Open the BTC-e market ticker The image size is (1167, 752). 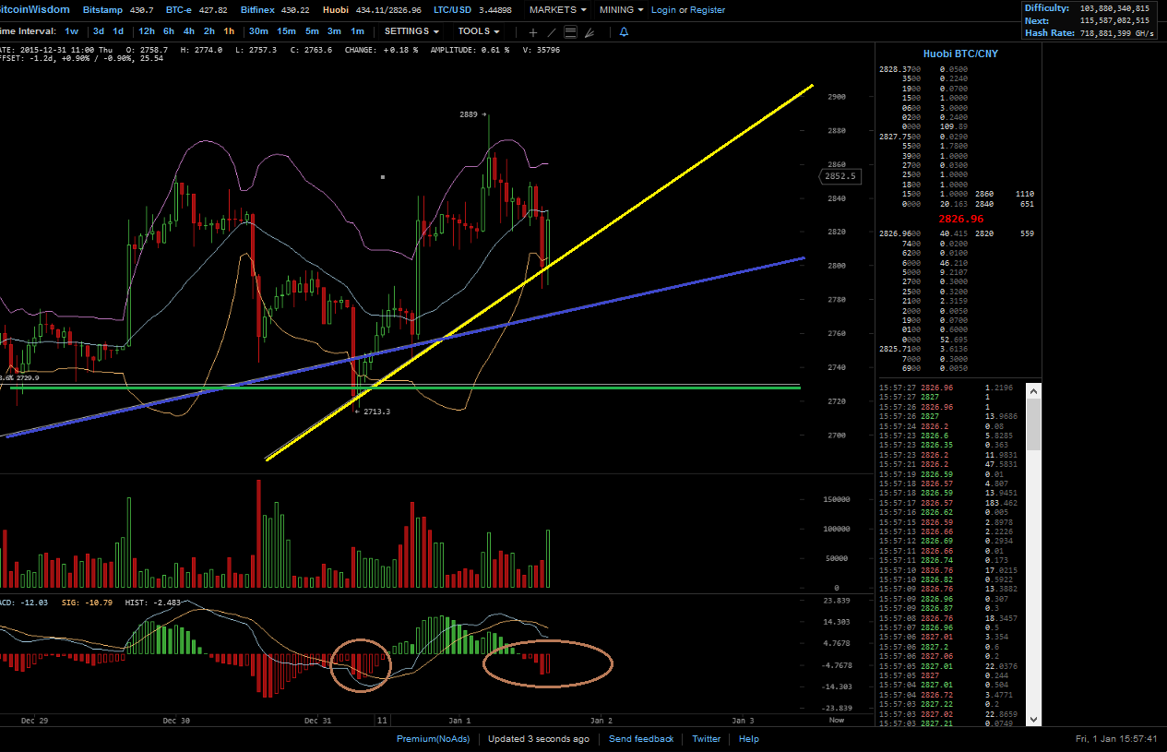(196, 10)
